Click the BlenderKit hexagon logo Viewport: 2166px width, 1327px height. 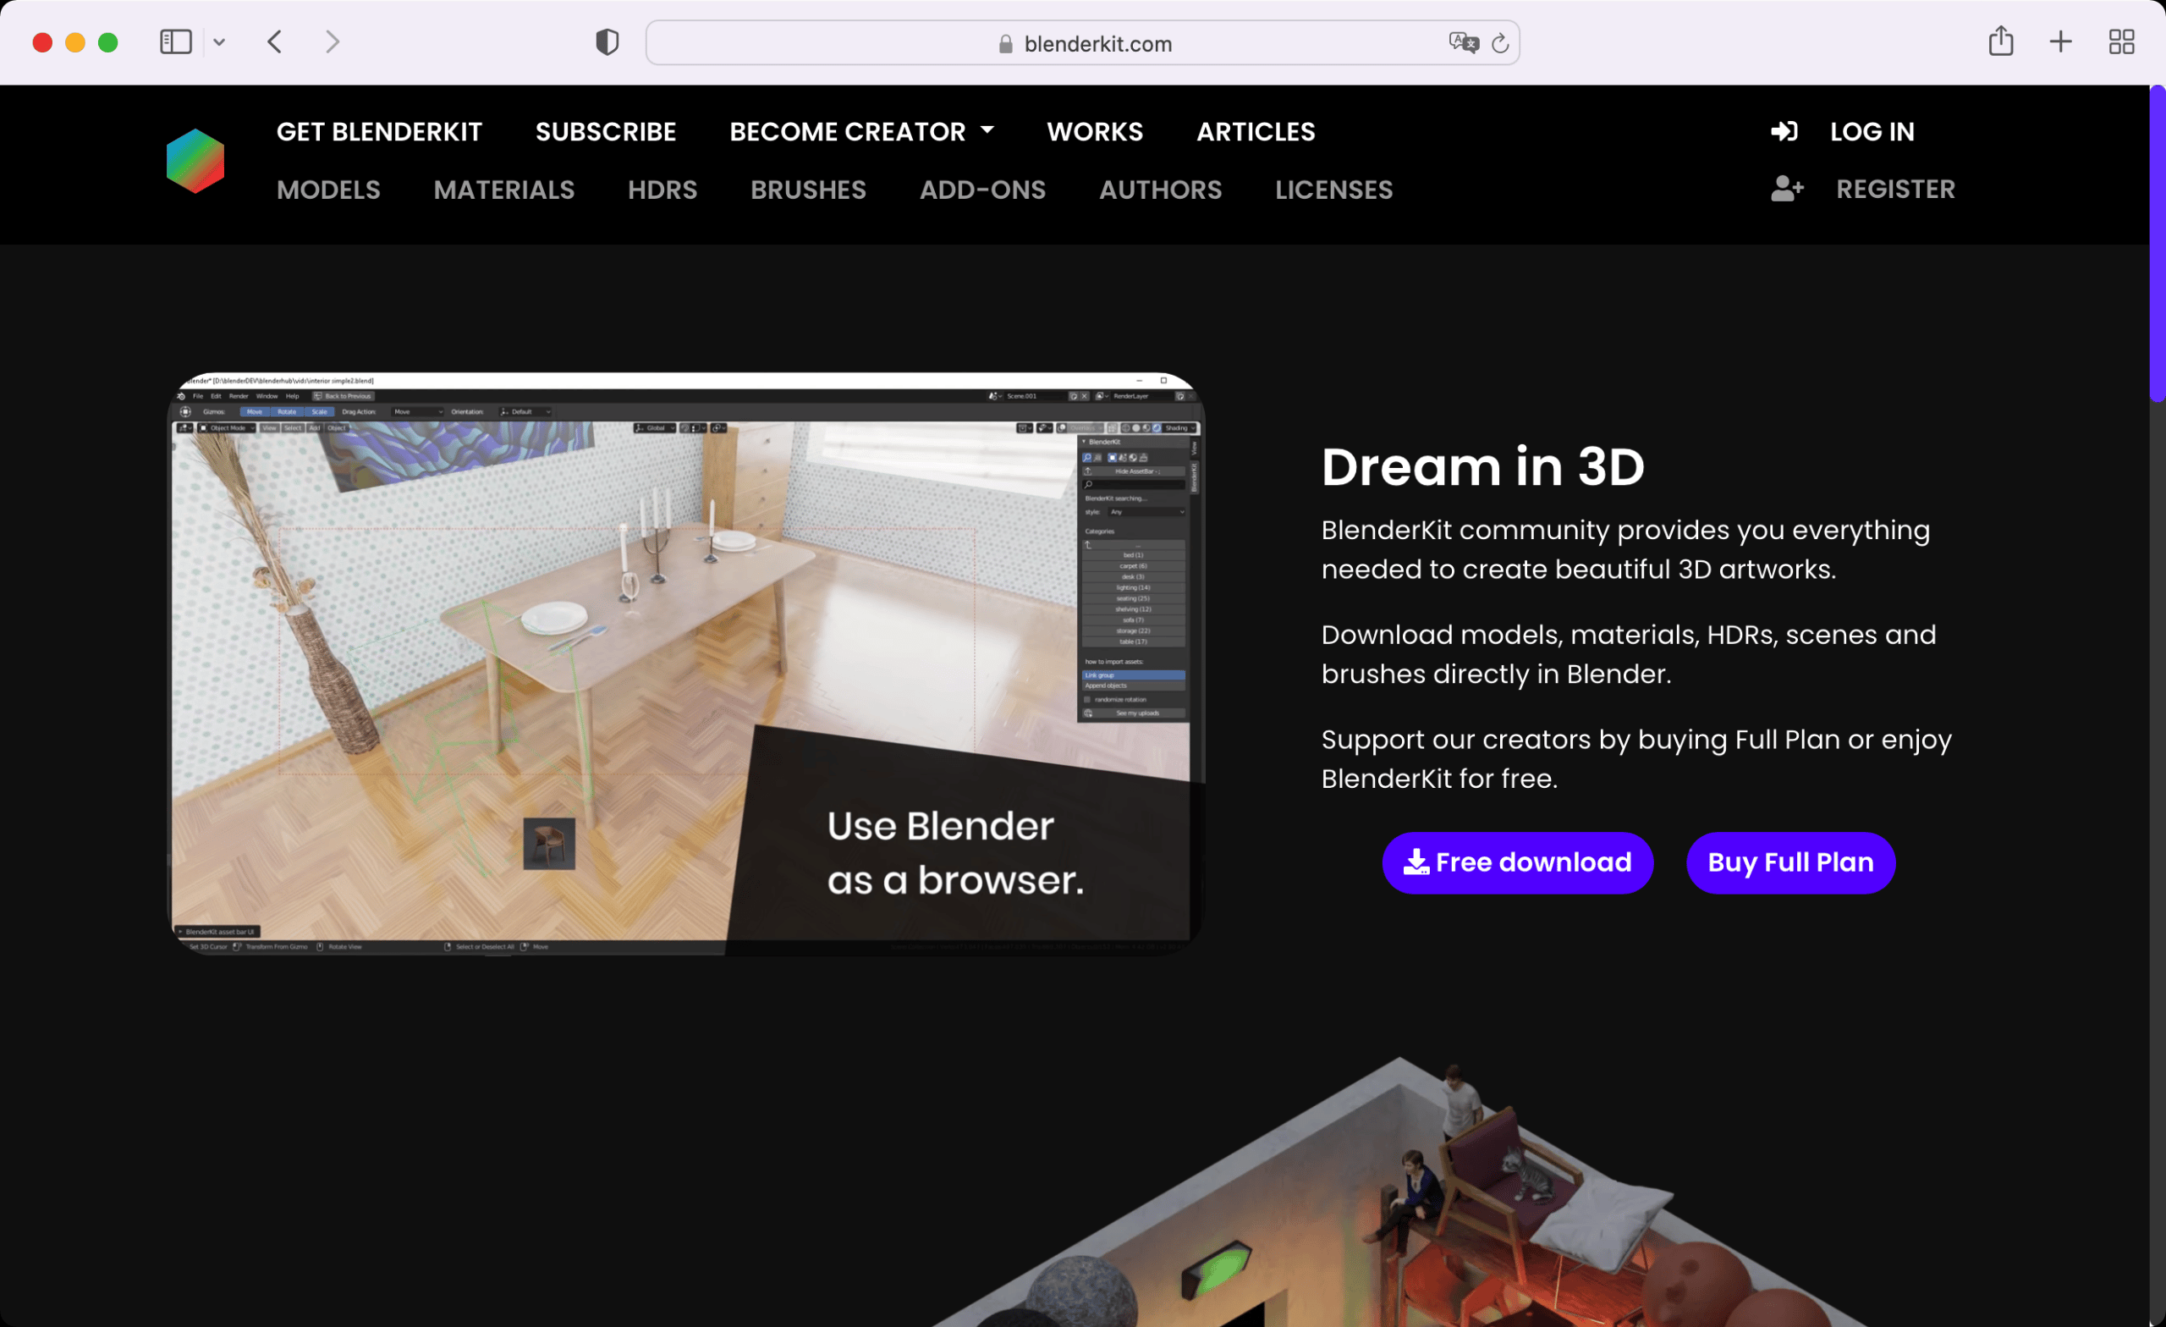pyautogui.click(x=195, y=161)
